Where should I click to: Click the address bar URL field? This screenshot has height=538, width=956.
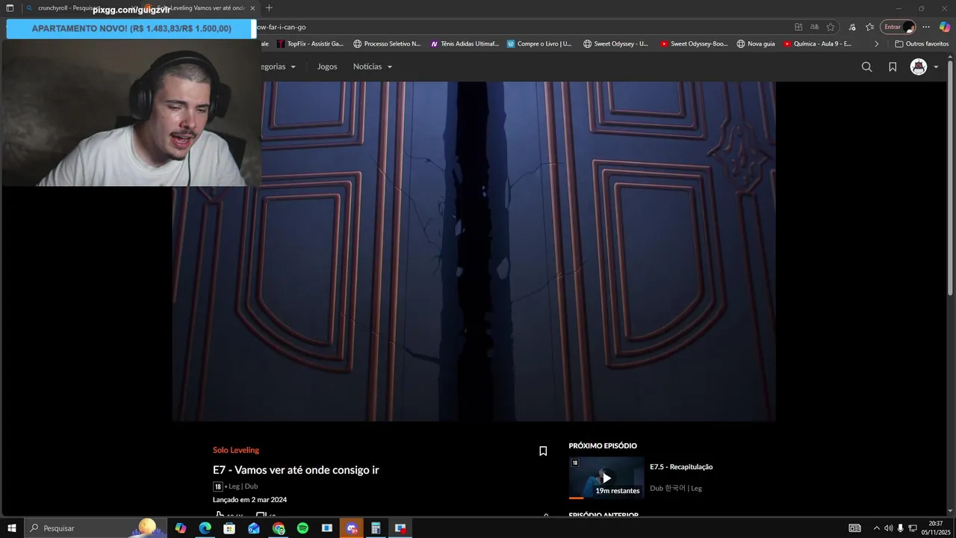pos(523,27)
